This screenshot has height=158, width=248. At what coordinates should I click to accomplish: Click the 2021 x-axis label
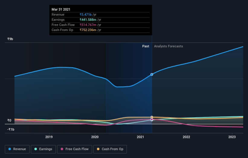pyautogui.click(x=140, y=137)
